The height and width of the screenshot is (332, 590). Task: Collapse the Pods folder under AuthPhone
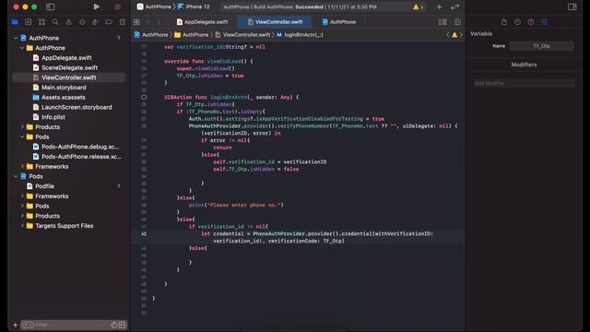click(22, 136)
